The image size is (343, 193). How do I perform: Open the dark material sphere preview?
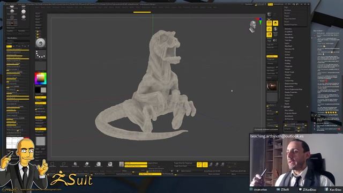coord(272,85)
